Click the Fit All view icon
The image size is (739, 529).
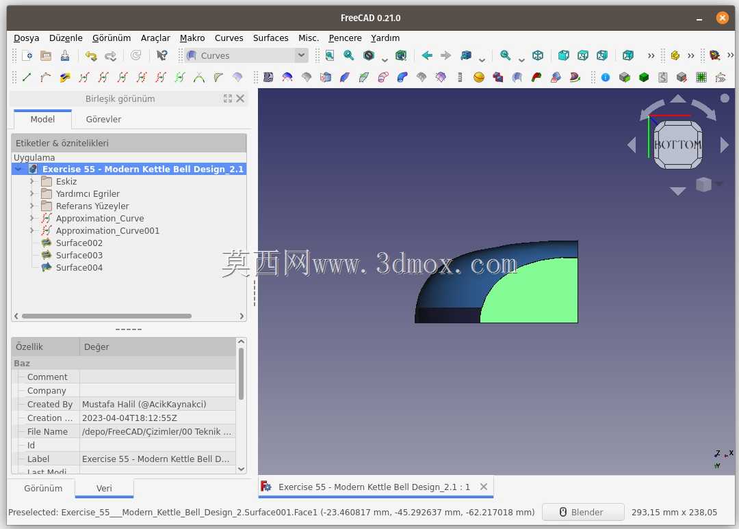coord(330,55)
